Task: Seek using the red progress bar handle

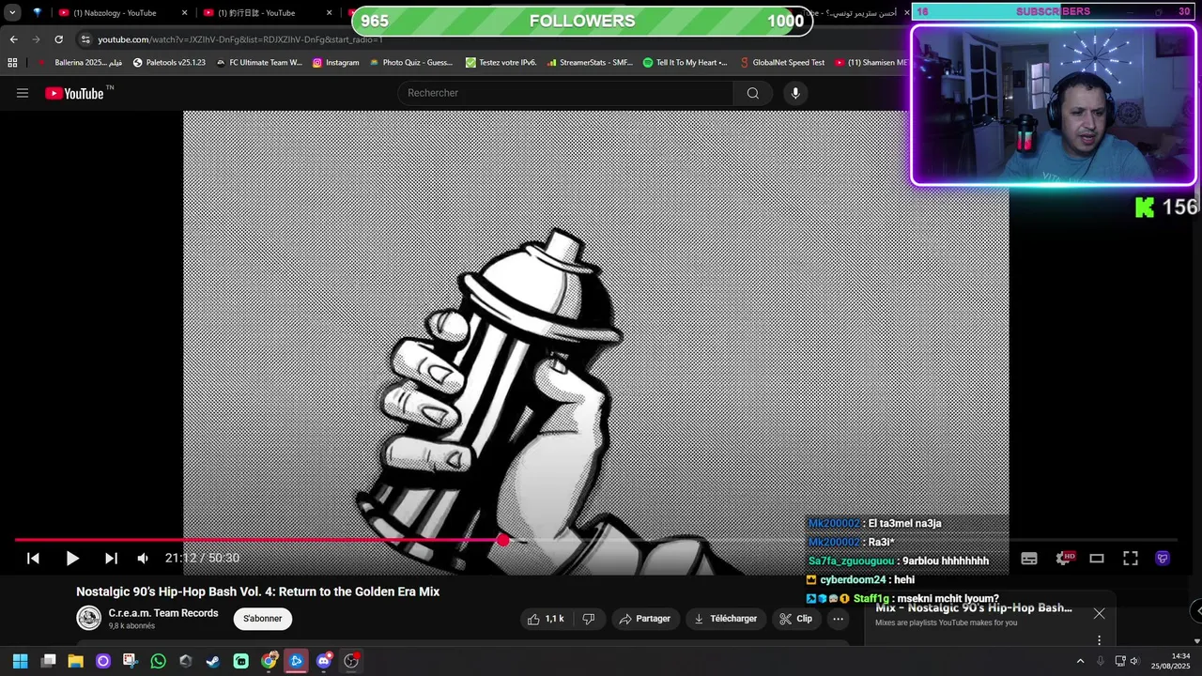Action: pyautogui.click(x=503, y=540)
